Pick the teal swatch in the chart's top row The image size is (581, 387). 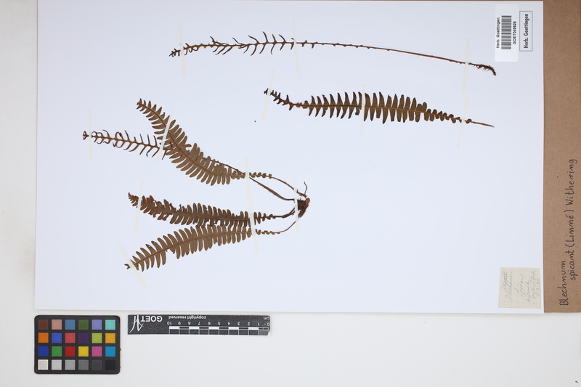[110, 325]
